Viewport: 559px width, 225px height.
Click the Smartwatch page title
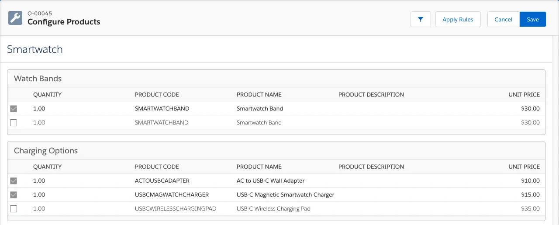35,49
